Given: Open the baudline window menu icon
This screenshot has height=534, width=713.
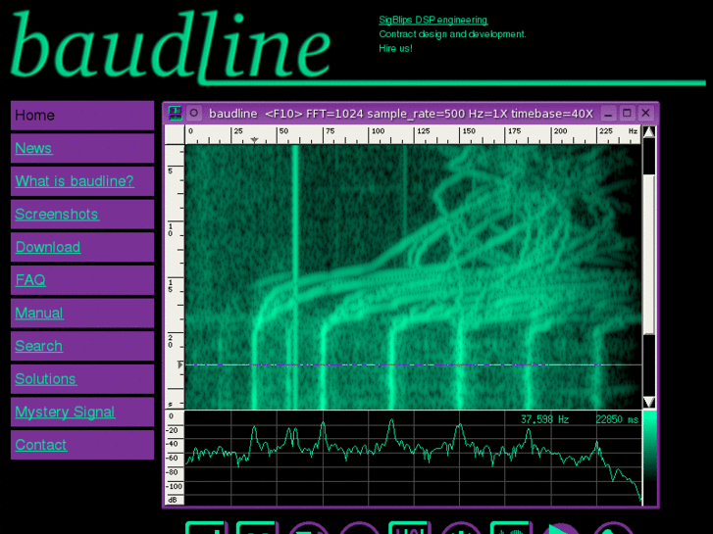Looking at the screenshot, I should point(175,114).
